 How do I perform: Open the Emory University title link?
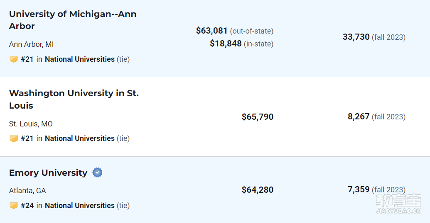click(x=48, y=173)
